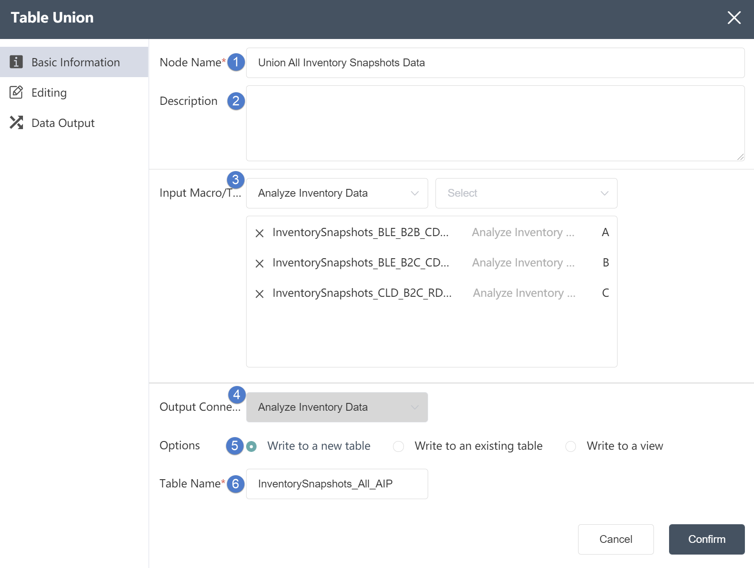Viewport: 754px width, 568px height.
Task: Click the Table Name input field
Action: pyautogui.click(x=337, y=484)
